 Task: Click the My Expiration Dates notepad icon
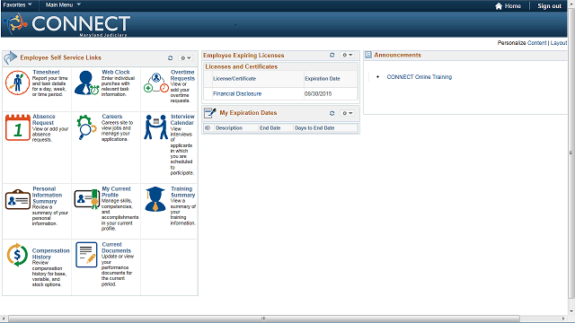(210, 113)
